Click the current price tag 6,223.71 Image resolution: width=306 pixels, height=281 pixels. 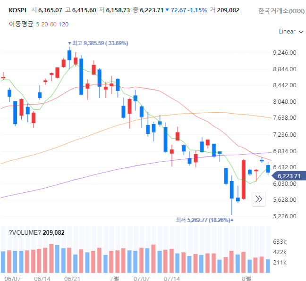pos(289,176)
